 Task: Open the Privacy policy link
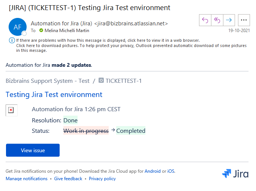click(102, 179)
